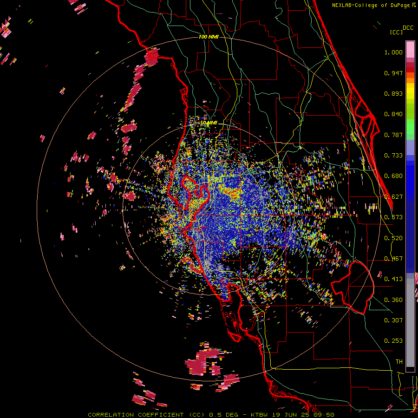The width and height of the screenshot is (418, 418).
Task: Click the DCC product label
Action: click(408, 28)
